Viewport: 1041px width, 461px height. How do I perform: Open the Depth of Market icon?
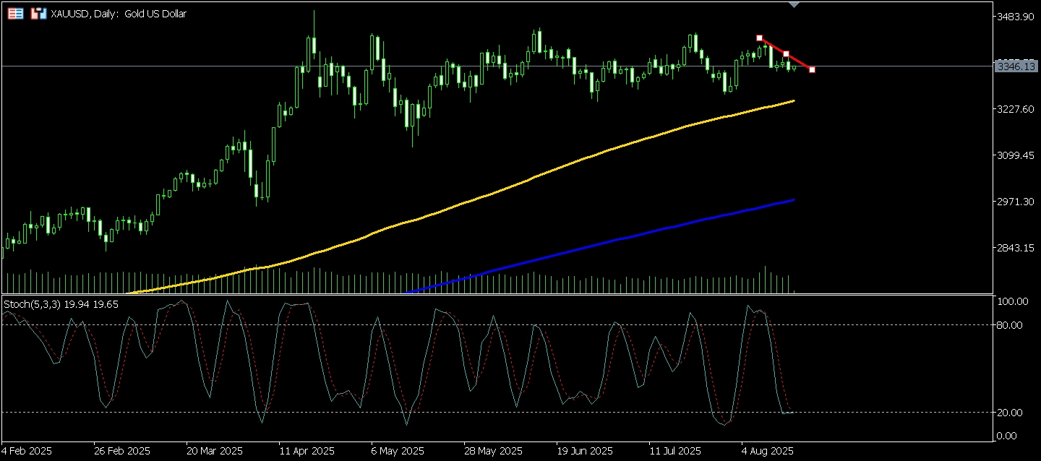[15, 14]
